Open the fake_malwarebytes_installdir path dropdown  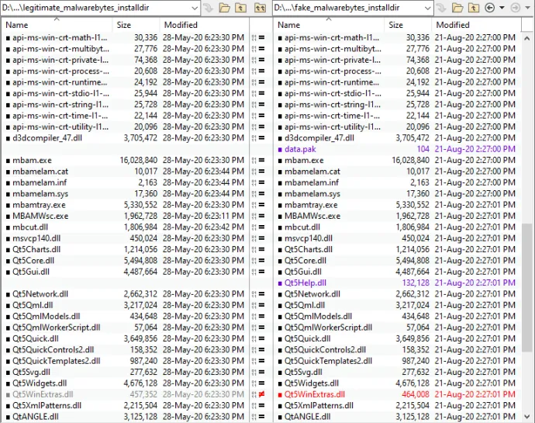[x=427, y=8]
